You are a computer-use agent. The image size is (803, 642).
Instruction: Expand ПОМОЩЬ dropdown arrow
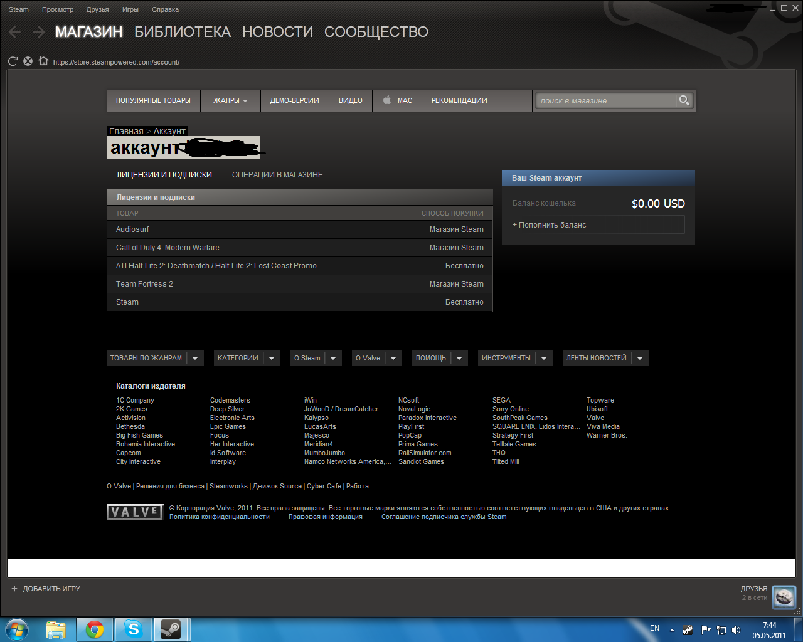click(459, 359)
